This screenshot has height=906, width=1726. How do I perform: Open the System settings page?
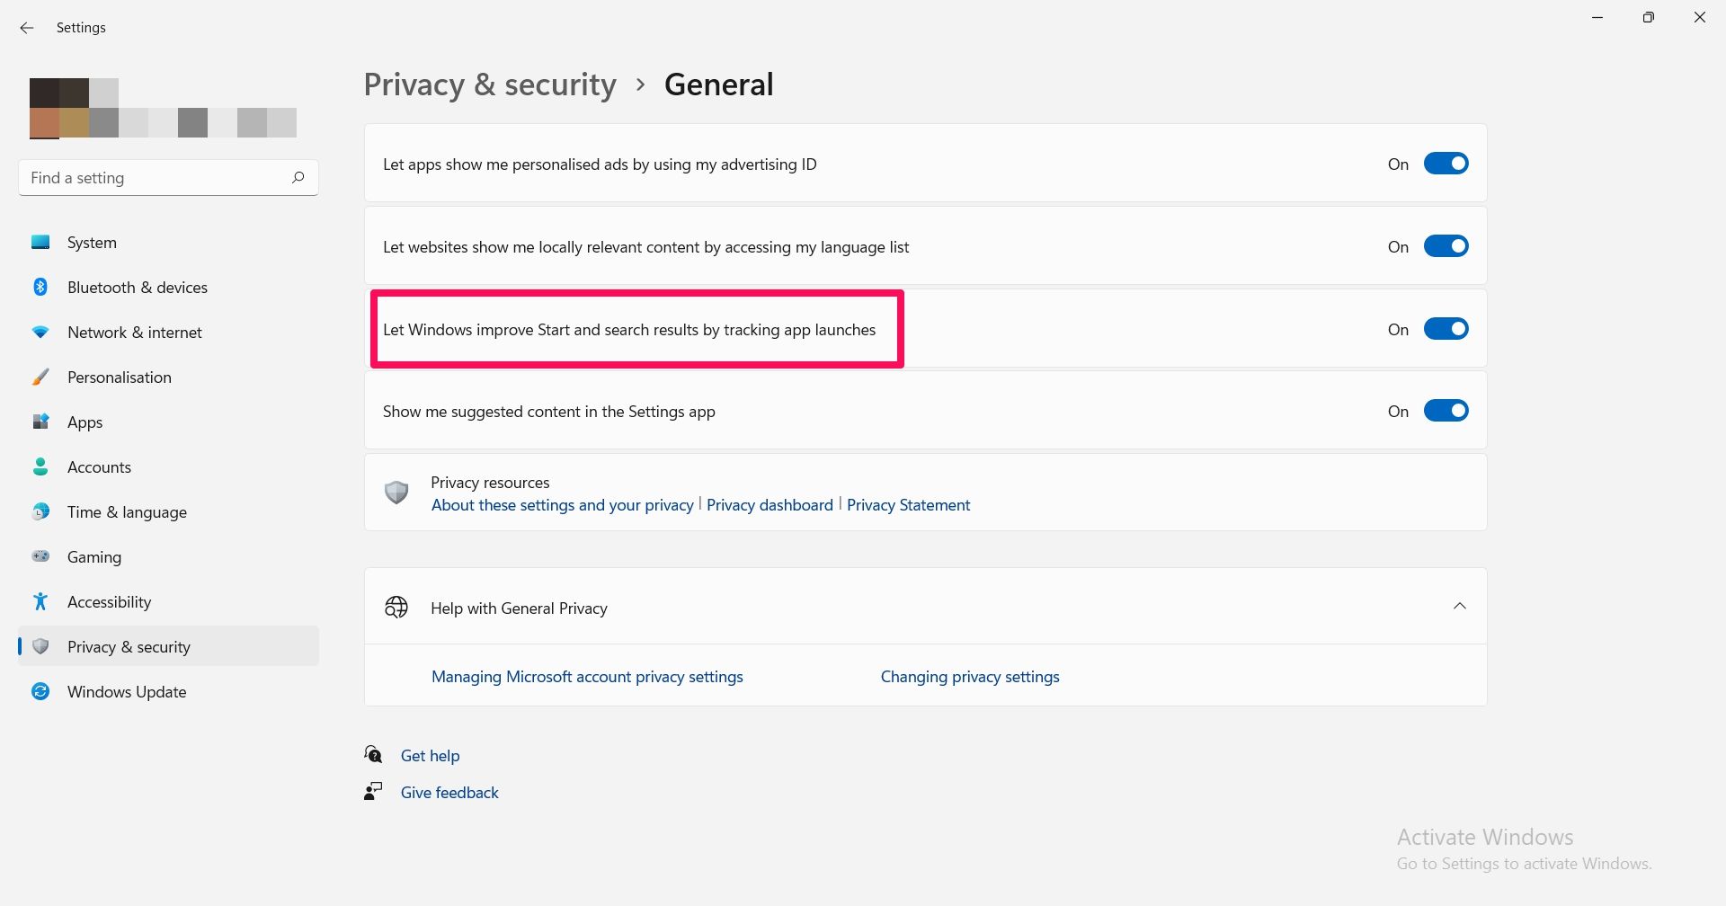168,242
